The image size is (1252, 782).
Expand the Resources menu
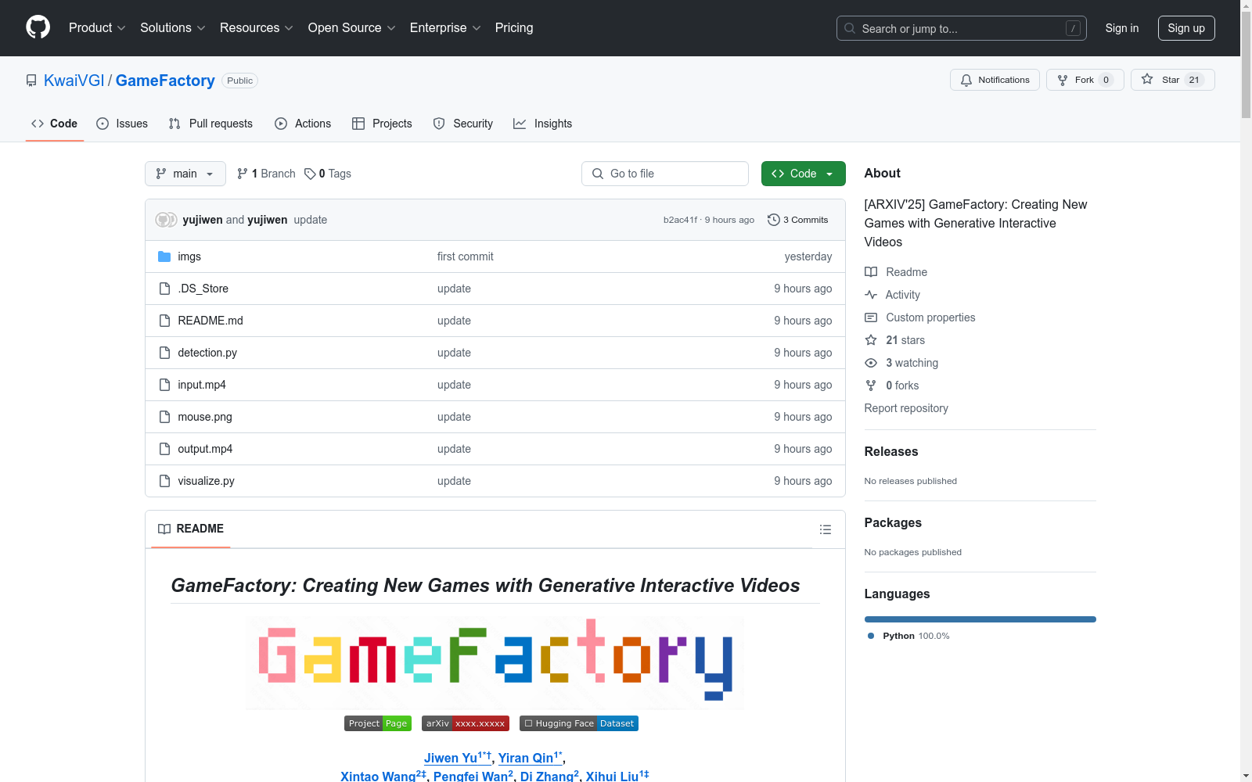[257, 28]
